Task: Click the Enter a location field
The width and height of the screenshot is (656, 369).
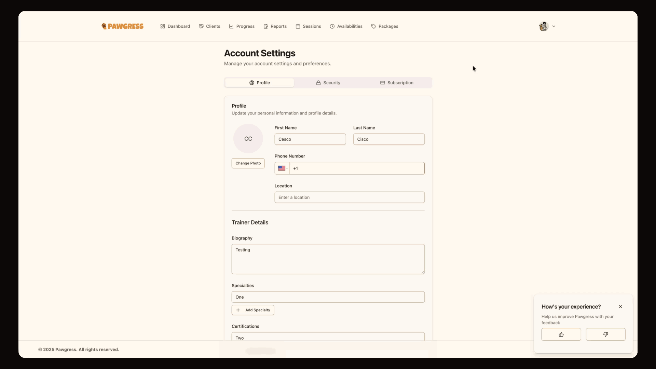Action: tap(349, 197)
